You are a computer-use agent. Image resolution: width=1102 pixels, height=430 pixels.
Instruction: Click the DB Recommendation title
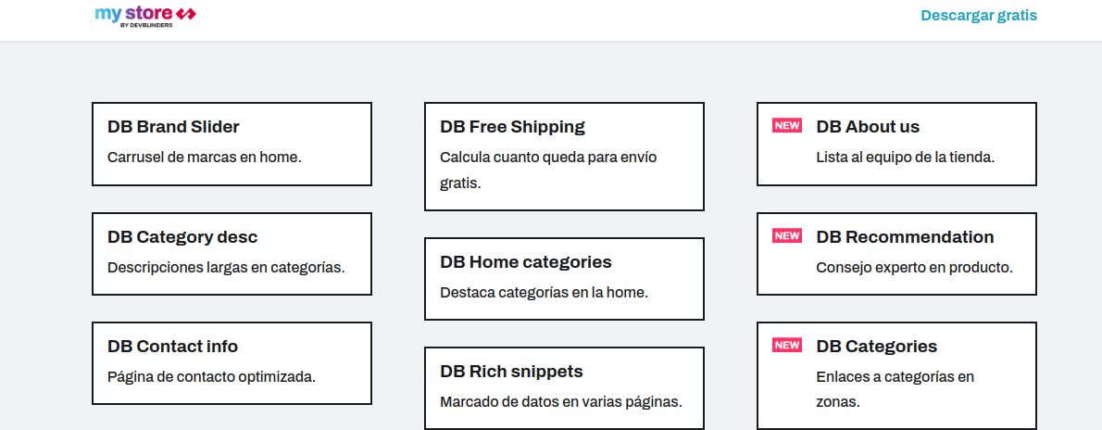click(x=905, y=237)
